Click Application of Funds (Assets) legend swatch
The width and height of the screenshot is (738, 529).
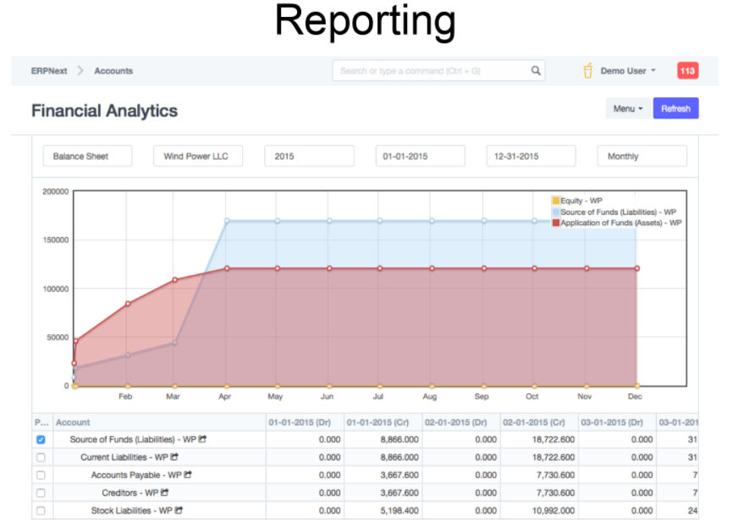tap(556, 223)
